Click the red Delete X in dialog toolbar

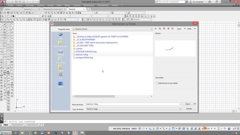(x=168, y=28)
